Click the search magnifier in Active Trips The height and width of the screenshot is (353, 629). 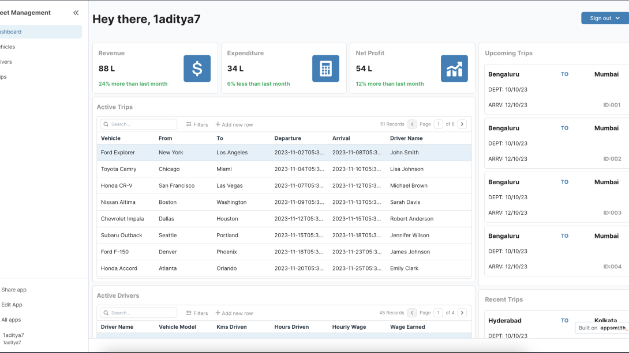point(106,124)
